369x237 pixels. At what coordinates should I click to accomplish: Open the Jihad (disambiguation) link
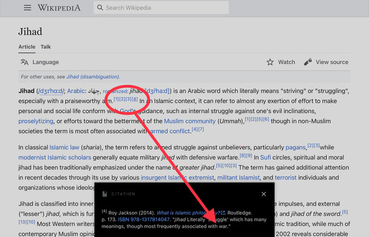(93, 77)
